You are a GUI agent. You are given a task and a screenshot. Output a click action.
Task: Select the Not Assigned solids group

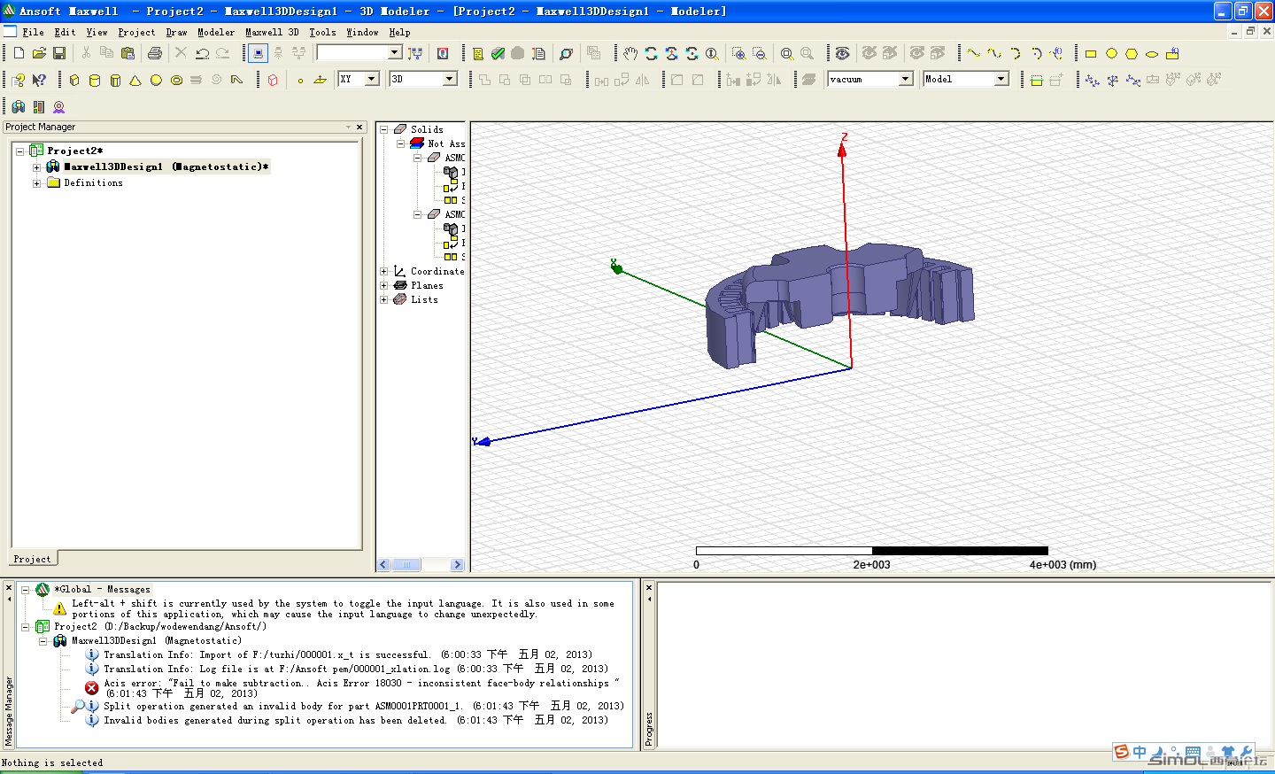446,143
